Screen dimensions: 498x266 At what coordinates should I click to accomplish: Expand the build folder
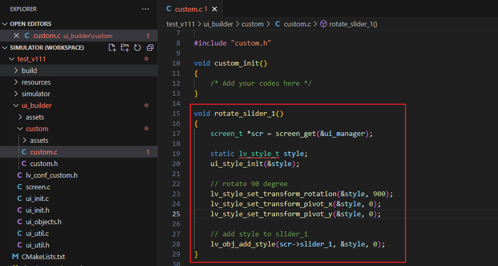(x=16, y=70)
